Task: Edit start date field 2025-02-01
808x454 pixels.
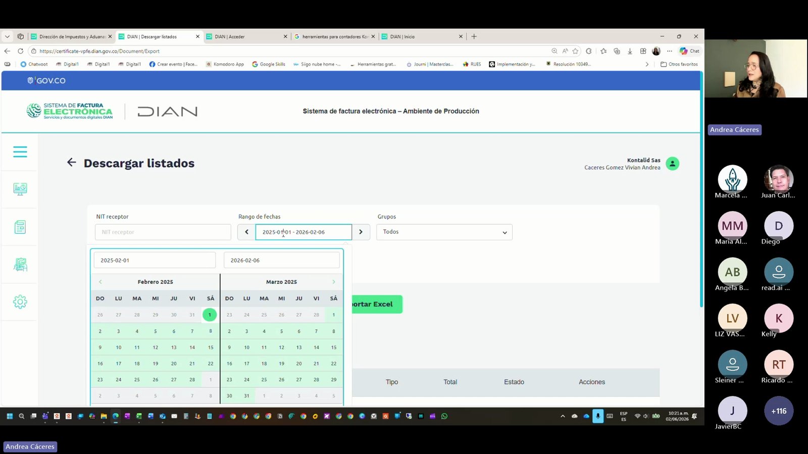Action: coord(155,260)
